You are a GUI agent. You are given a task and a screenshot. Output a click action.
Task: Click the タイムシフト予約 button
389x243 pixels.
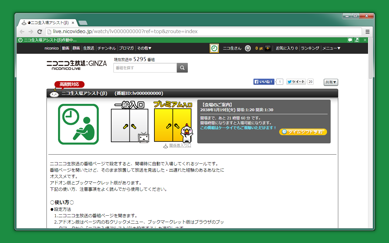click(303, 132)
